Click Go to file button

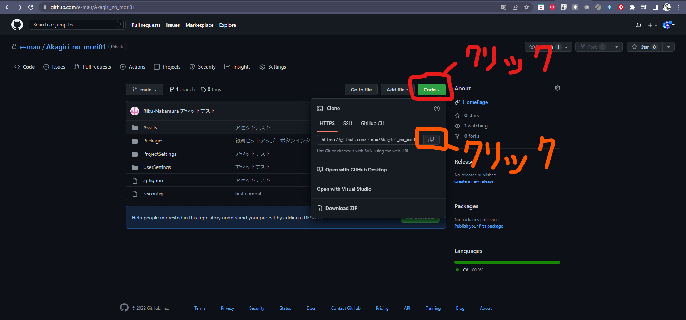361,90
